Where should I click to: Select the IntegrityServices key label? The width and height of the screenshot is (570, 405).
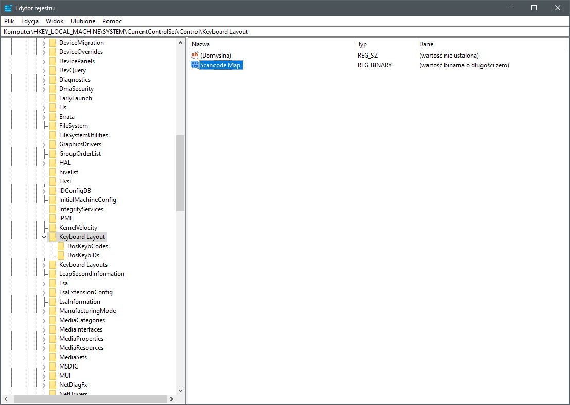81,209
